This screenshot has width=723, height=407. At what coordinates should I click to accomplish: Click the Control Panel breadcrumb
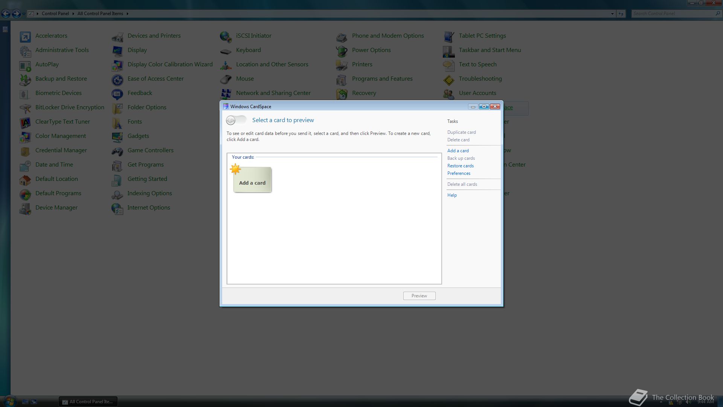pyautogui.click(x=55, y=14)
